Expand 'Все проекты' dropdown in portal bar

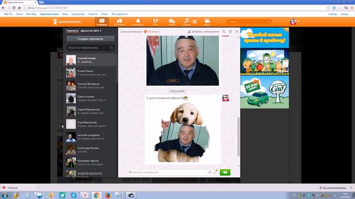pyautogui.click(x=120, y=14)
